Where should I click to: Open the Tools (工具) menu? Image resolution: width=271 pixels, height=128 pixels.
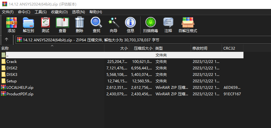[41, 12]
